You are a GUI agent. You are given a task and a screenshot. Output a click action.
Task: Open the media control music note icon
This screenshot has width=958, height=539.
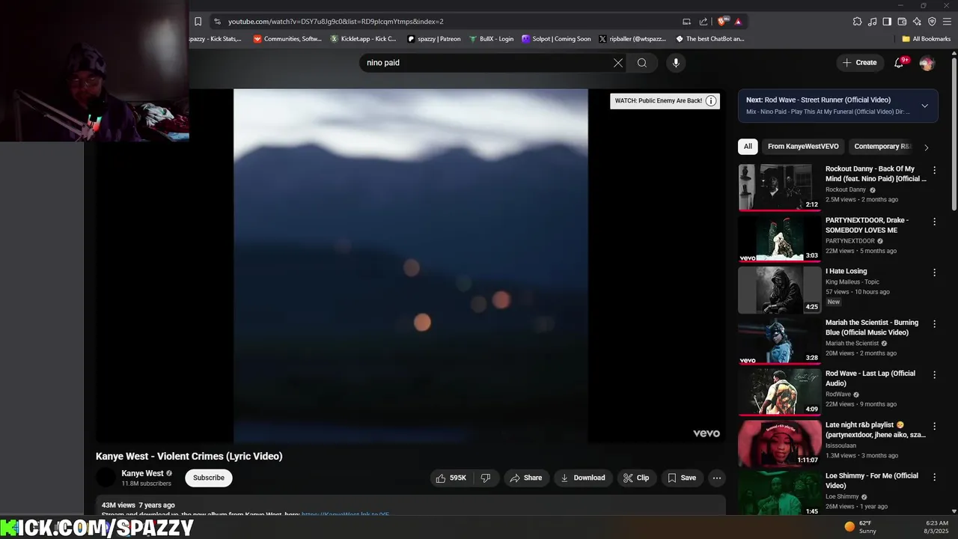(872, 22)
